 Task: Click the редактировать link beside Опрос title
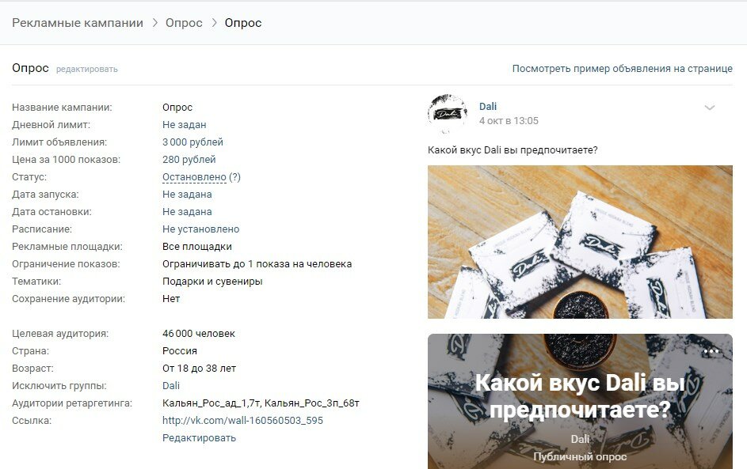coord(86,69)
